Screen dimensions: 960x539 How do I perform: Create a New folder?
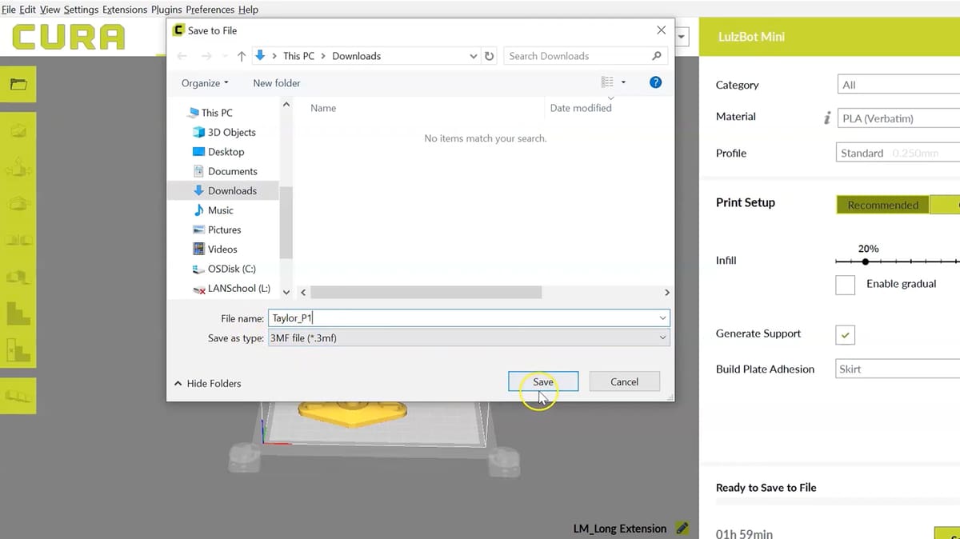coord(277,83)
